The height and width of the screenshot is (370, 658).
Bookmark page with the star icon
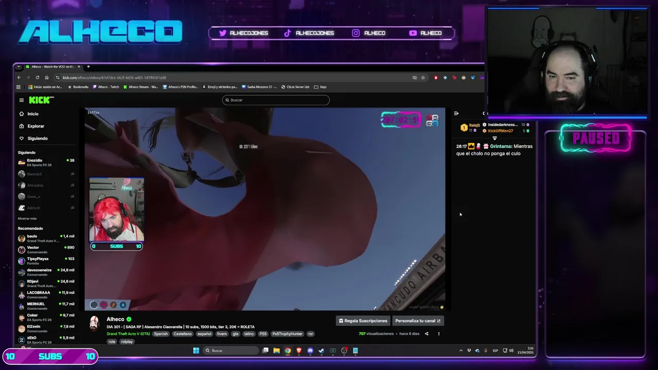click(423, 78)
